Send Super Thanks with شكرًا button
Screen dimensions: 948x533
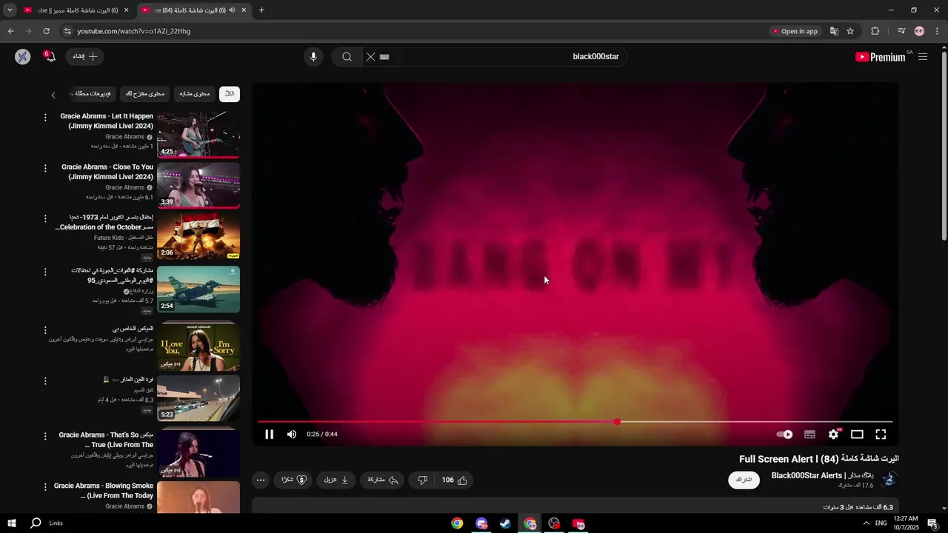(x=294, y=480)
